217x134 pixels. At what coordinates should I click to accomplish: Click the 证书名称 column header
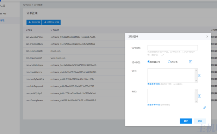pos(55,30)
